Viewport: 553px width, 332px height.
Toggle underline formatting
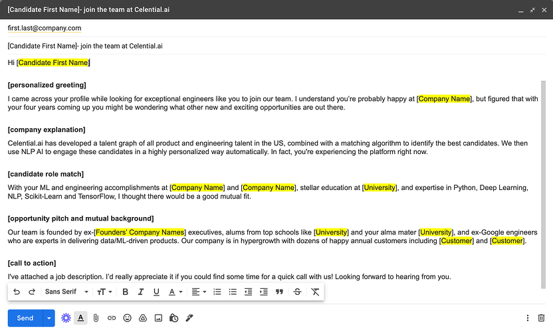[x=156, y=291]
